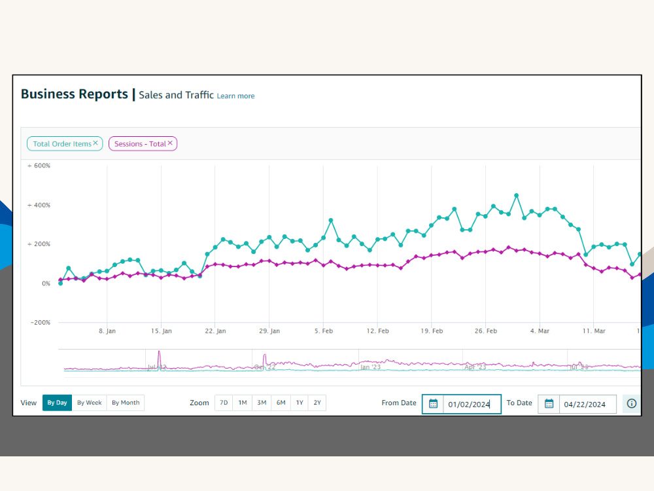Click the '+ 400%' y-axis label

click(x=39, y=205)
